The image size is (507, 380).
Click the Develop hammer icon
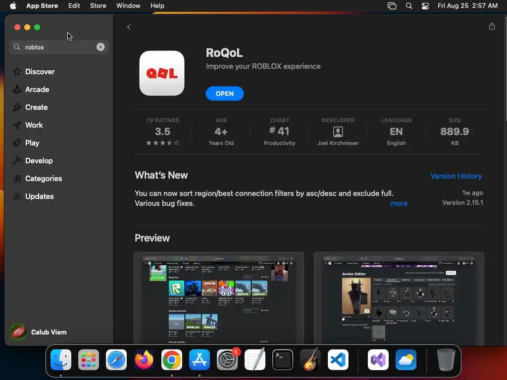pyautogui.click(x=17, y=160)
